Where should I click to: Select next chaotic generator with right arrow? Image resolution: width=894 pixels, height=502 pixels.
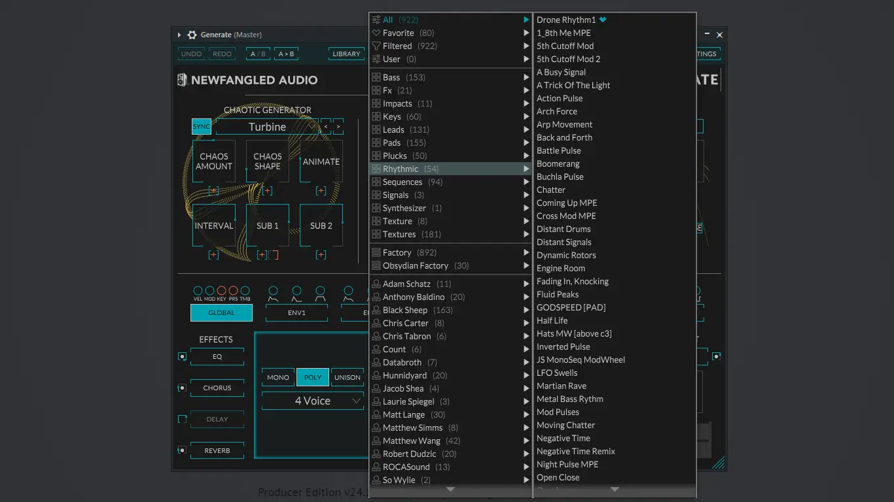[338, 127]
